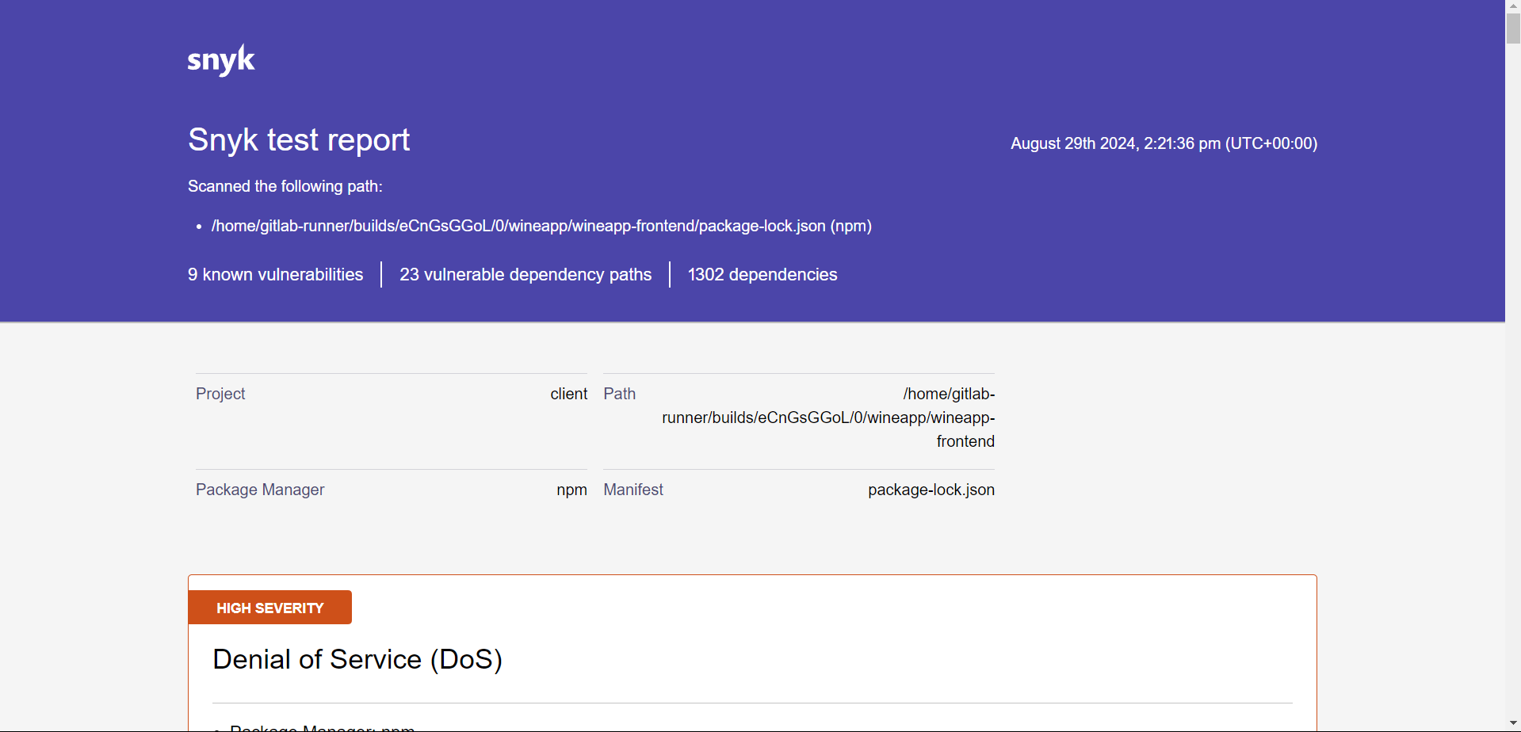
Task: Click the Denial of Service (DoS) title
Action: point(357,659)
